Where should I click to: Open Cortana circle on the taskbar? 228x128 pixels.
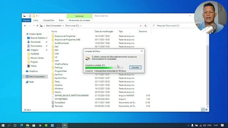click(15, 126)
